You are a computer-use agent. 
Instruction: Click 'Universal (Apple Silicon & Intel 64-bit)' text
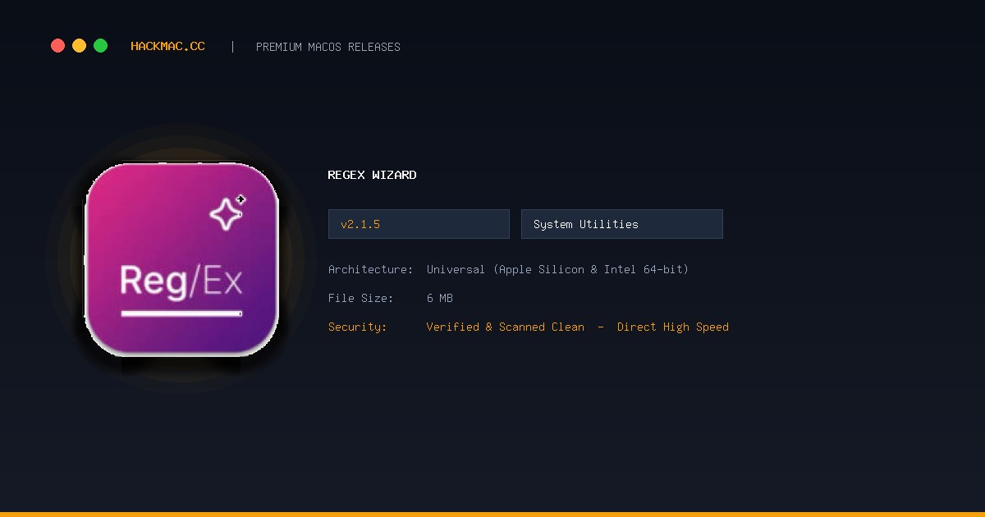click(x=557, y=269)
